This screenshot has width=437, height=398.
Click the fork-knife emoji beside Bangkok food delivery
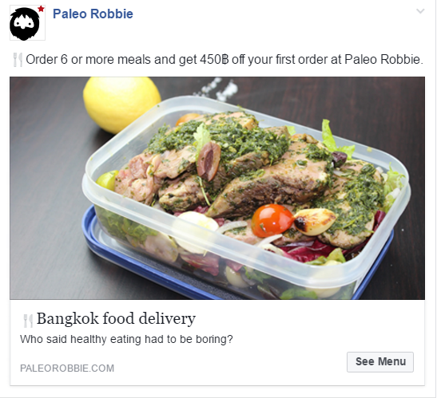click(x=28, y=321)
